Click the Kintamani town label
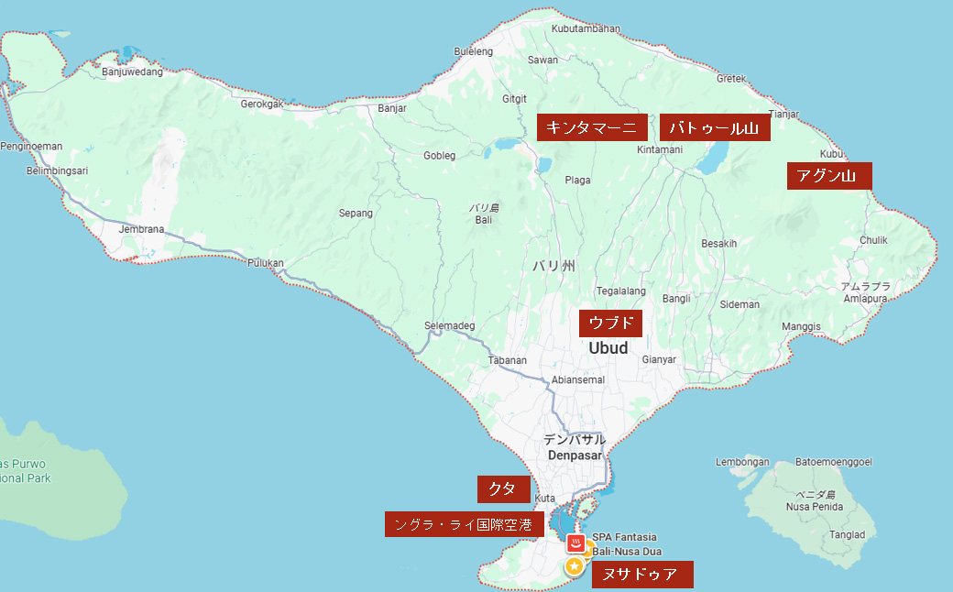 659,149
